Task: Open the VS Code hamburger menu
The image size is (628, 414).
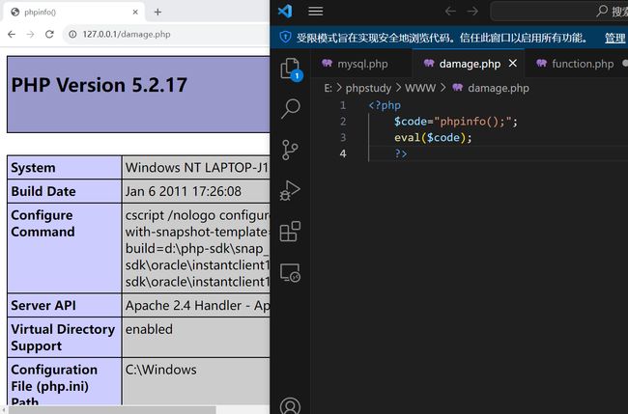Action: pyautogui.click(x=316, y=12)
